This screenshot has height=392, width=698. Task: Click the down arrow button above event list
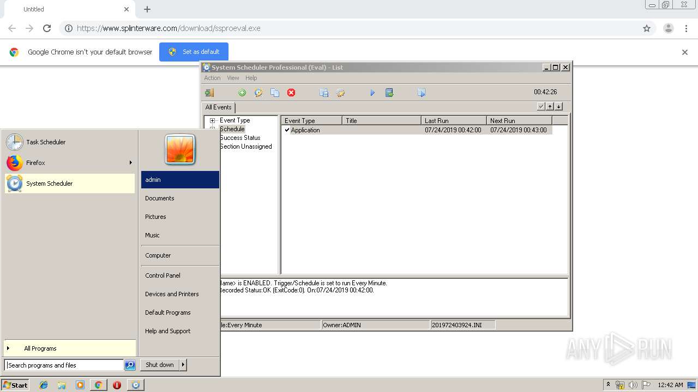pyautogui.click(x=558, y=107)
